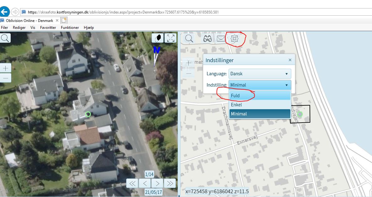
Task: Jump to the first photo with double-left arrows
Action: (132, 183)
